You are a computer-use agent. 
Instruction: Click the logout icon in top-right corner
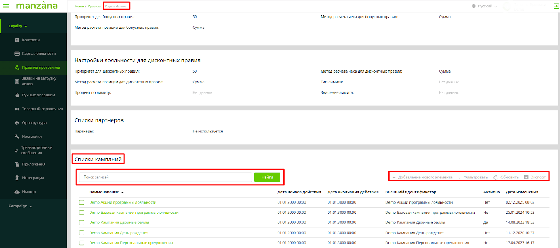(x=556, y=6)
